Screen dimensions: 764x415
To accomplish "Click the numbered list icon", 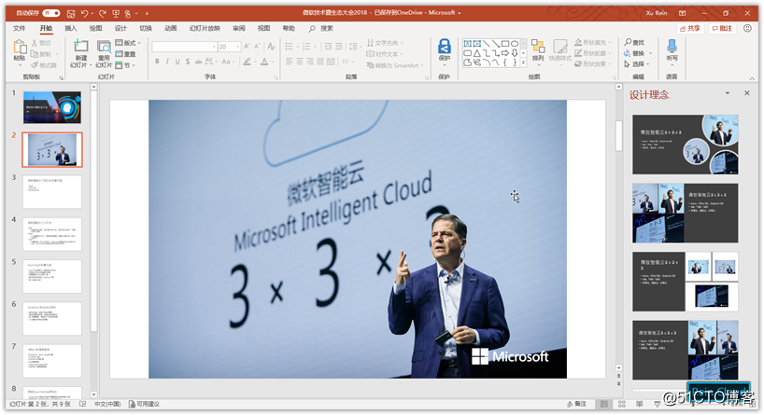I will pyautogui.click(x=306, y=47).
